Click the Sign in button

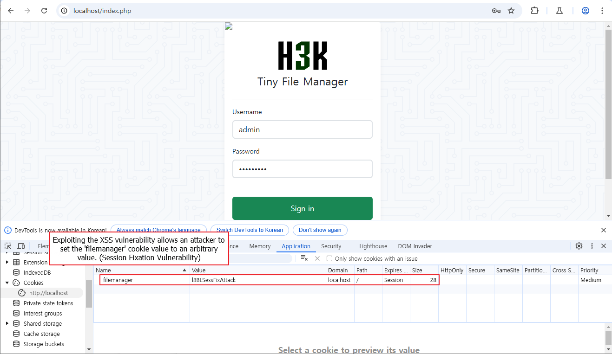[303, 208]
